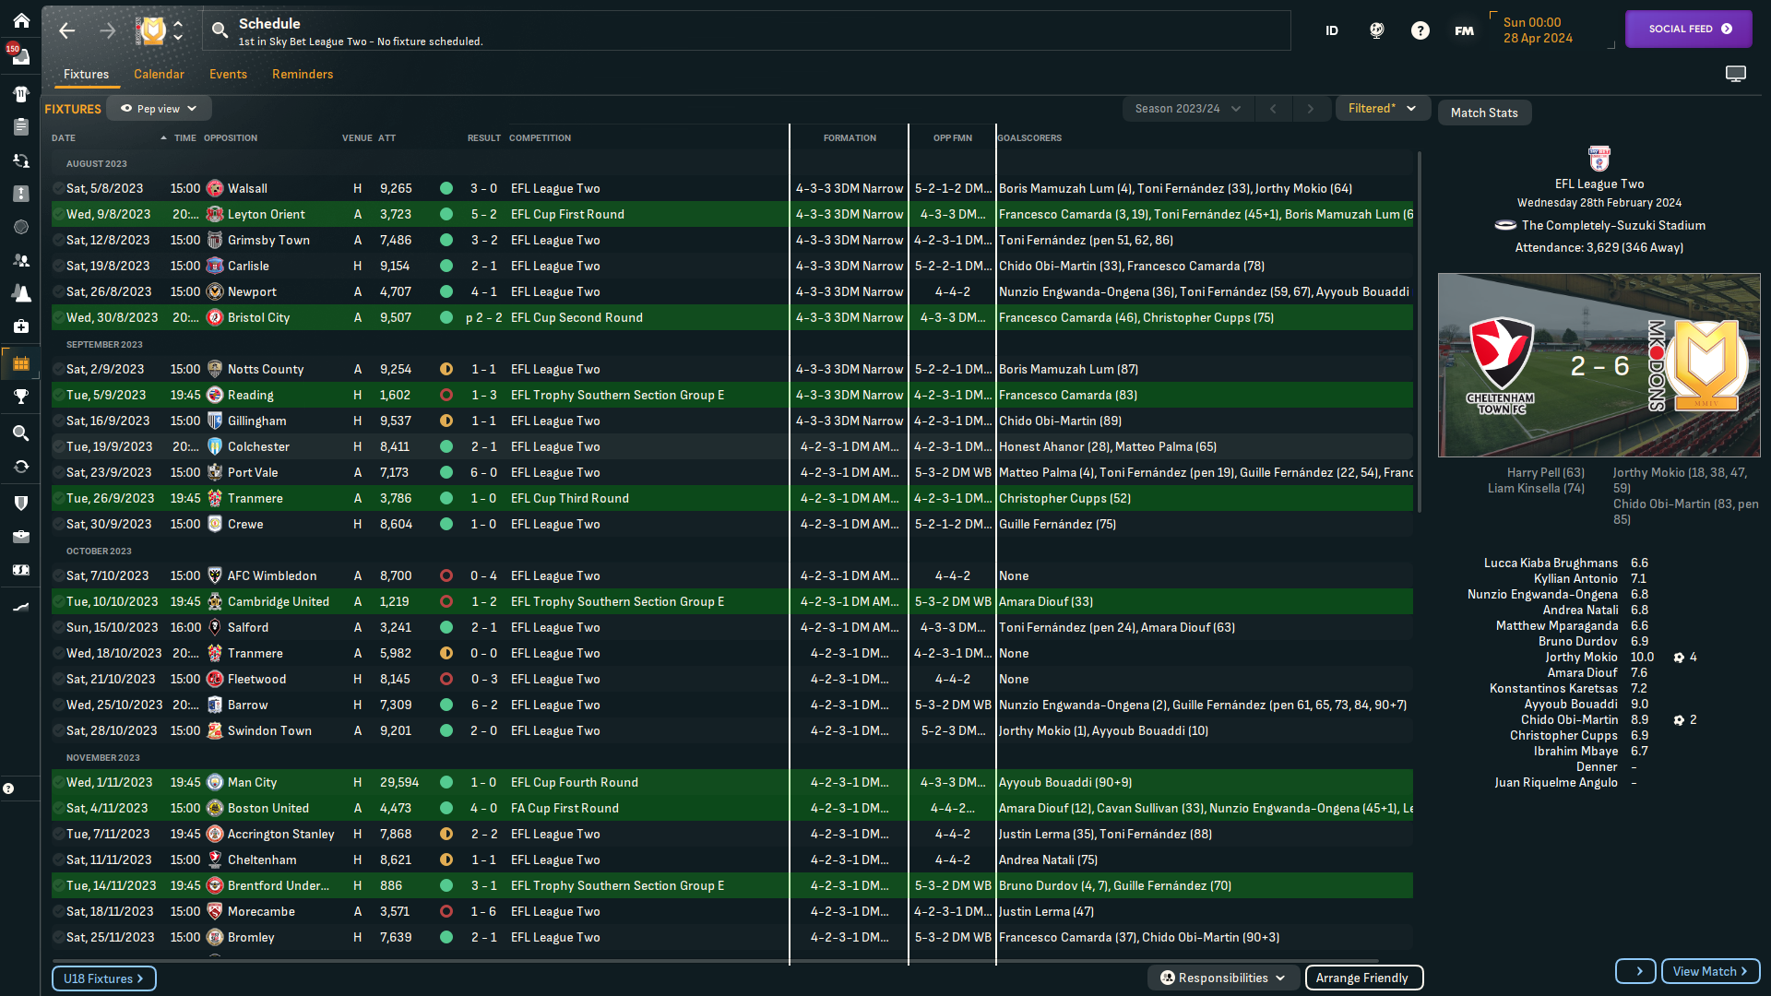Open the Home sidebar icon
This screenshot has height=996, width=1771.
(20, 20)
